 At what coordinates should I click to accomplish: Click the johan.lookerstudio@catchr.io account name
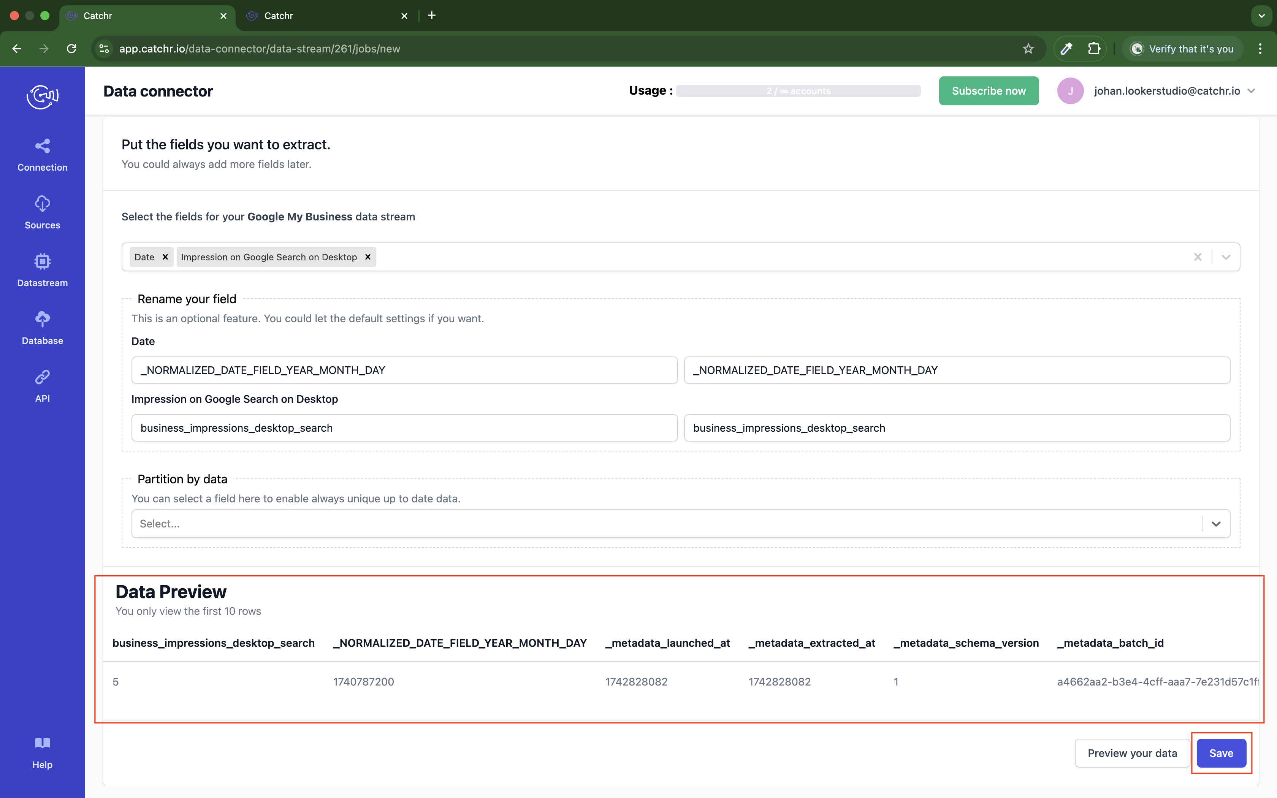[1167, 91]
